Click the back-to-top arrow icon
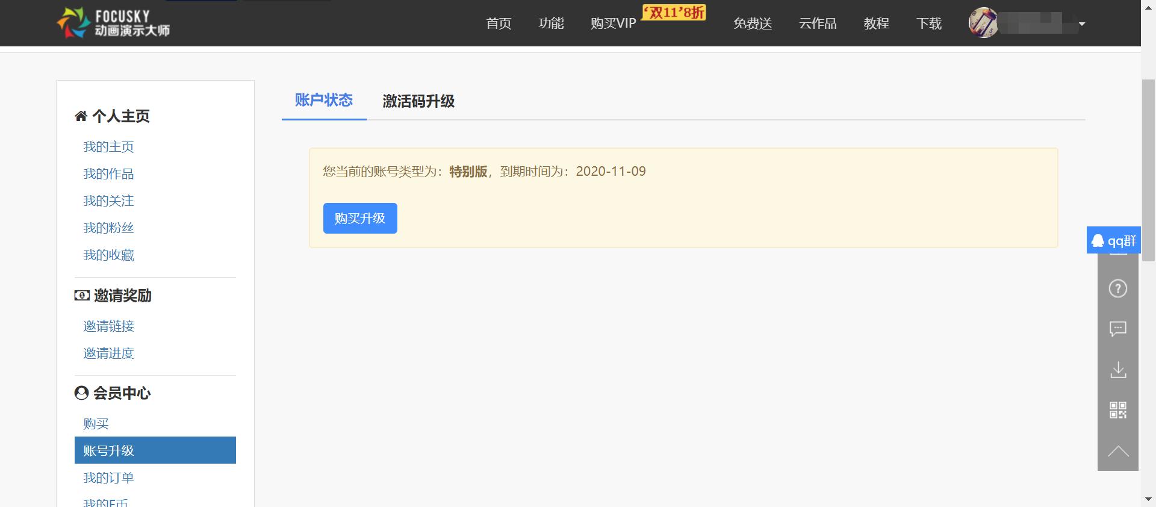The image size is (1156, 507). [x=1118, y=451]
